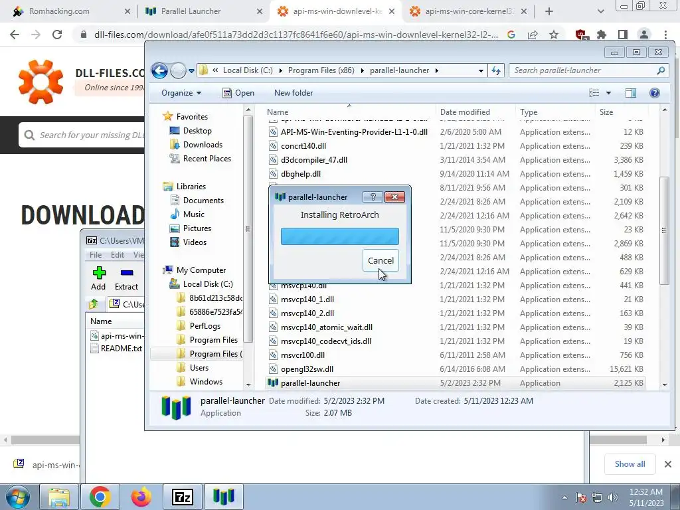Open Firefox from taskbar
The width and height of the screenshot is (680, 510).
[141, 497]
